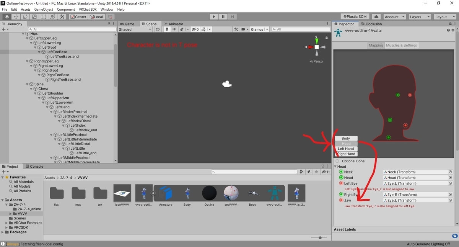459x247 pixels.
Task: Toggle scene audio speaker icon
Action: [x=174, y=29]
